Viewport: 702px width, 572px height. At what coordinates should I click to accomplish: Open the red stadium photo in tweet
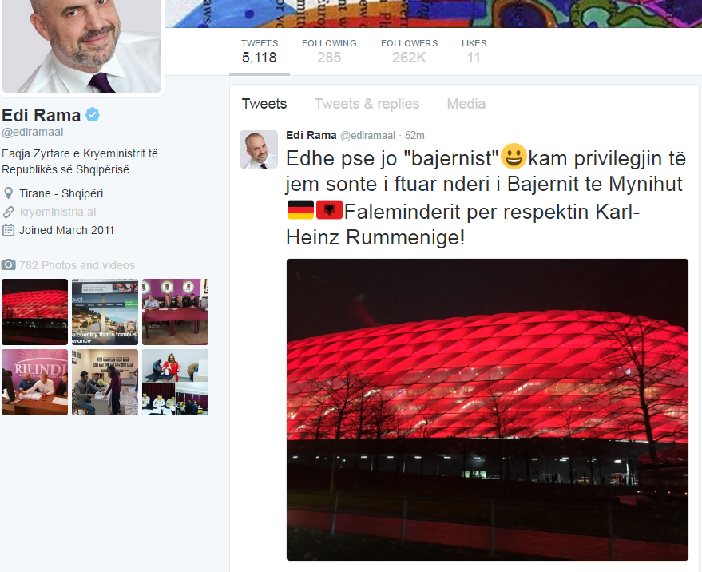(487, 409)
